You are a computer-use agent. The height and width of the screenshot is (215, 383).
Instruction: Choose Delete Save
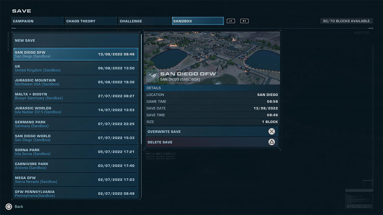[212, 142]
